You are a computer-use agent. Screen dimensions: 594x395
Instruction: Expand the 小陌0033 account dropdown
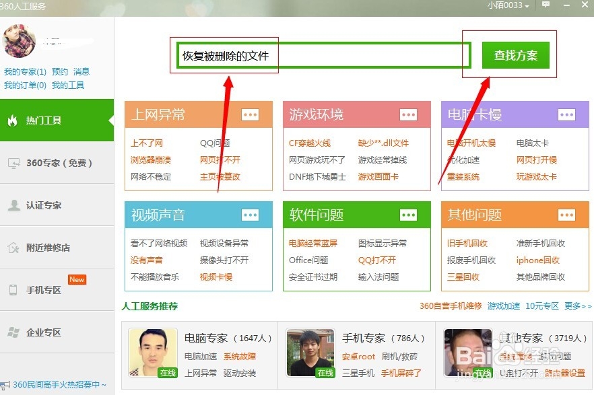point(508,5)
